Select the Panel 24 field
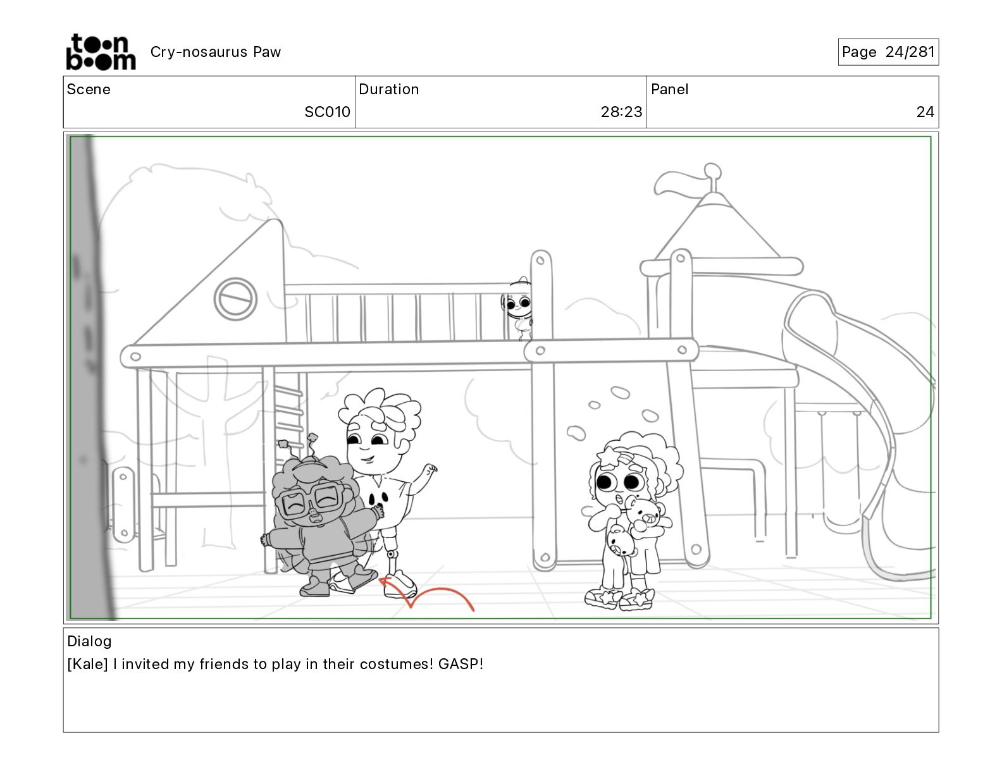1002x774 pixels. (x=793, y=102)
